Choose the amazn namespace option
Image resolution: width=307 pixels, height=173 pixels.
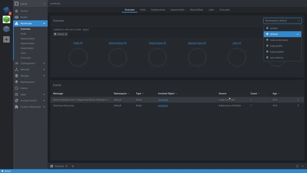click(283, 28)
